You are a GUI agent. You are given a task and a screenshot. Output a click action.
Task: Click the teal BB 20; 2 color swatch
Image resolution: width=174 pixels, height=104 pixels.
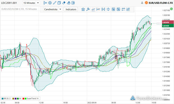click(x=2, y=99)
